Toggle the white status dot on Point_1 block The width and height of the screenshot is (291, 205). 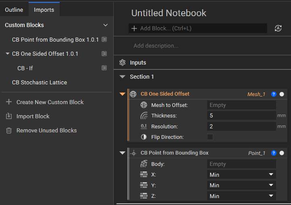[282, 153]
